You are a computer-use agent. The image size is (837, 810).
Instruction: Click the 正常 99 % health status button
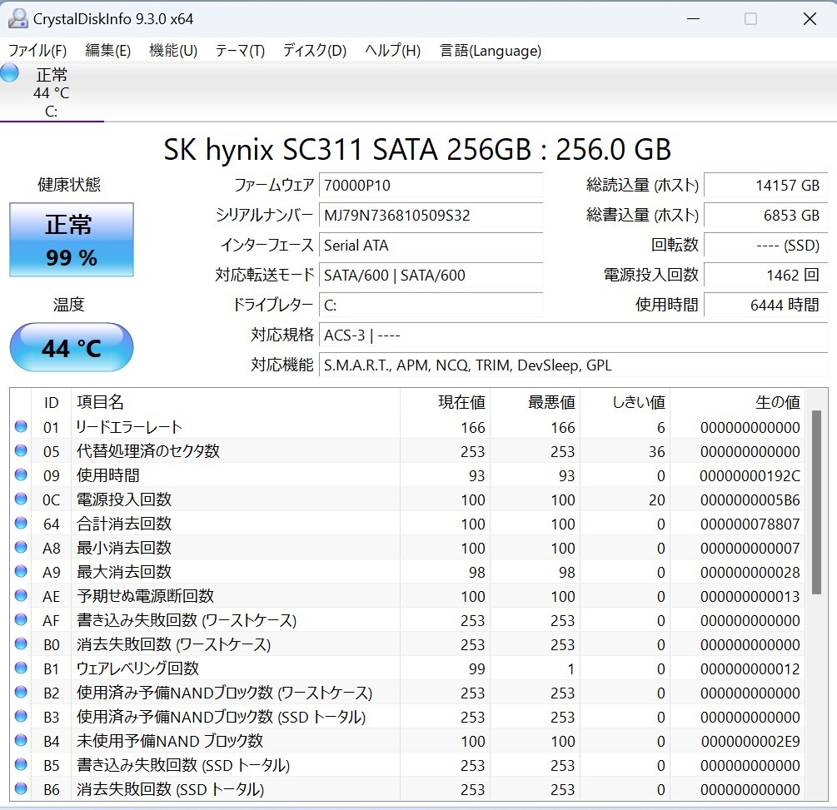[x=72, y=240]
